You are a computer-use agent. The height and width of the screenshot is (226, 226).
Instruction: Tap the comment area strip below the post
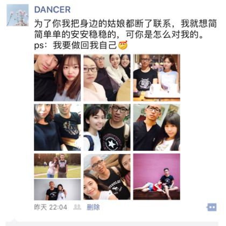coord(113,223)
